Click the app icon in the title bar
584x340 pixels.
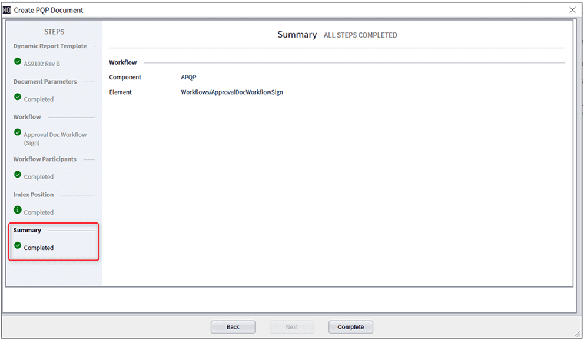[x=6, y=10]
